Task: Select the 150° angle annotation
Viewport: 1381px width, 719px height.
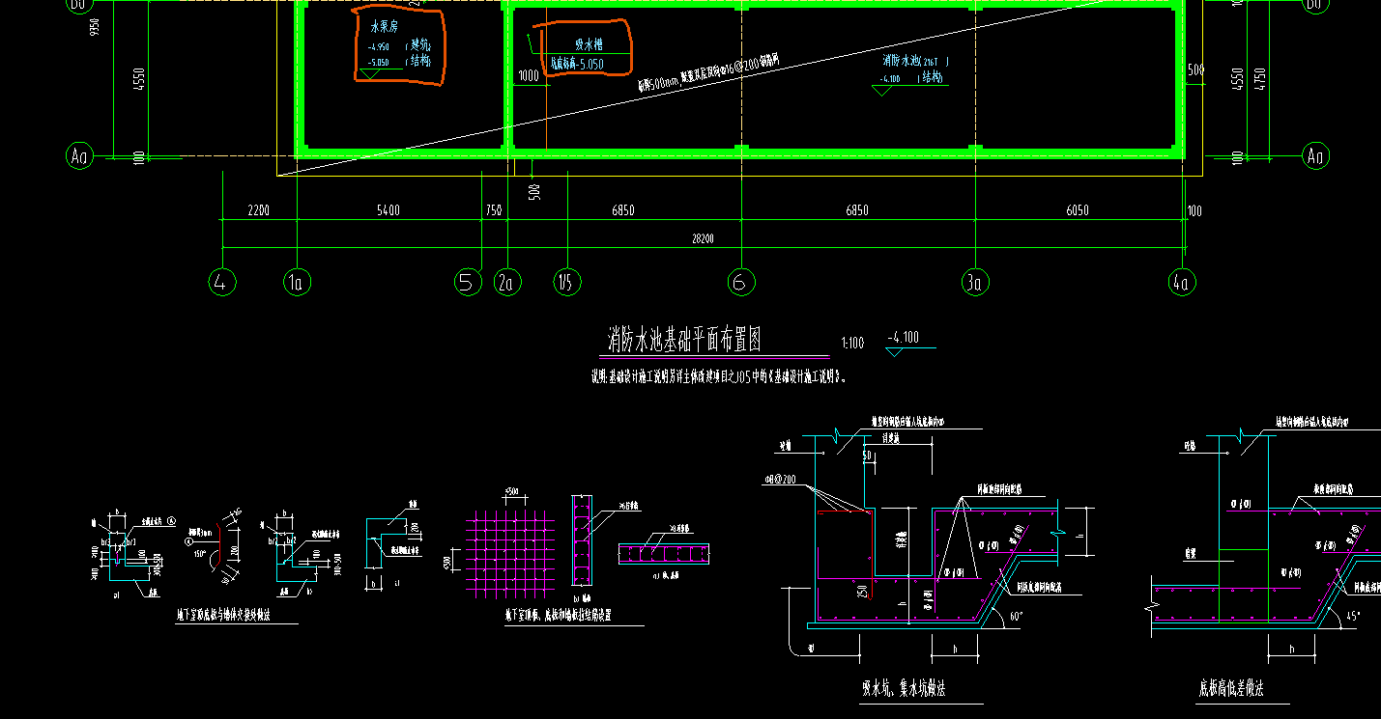Action: [x=199, y=555]
